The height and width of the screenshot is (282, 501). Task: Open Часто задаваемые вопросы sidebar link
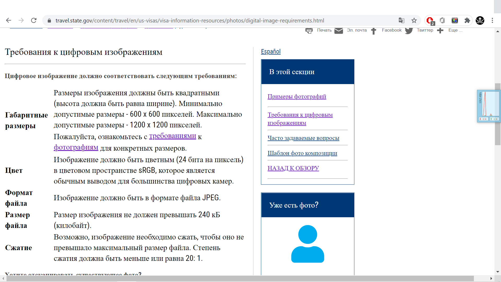(303, 138)
